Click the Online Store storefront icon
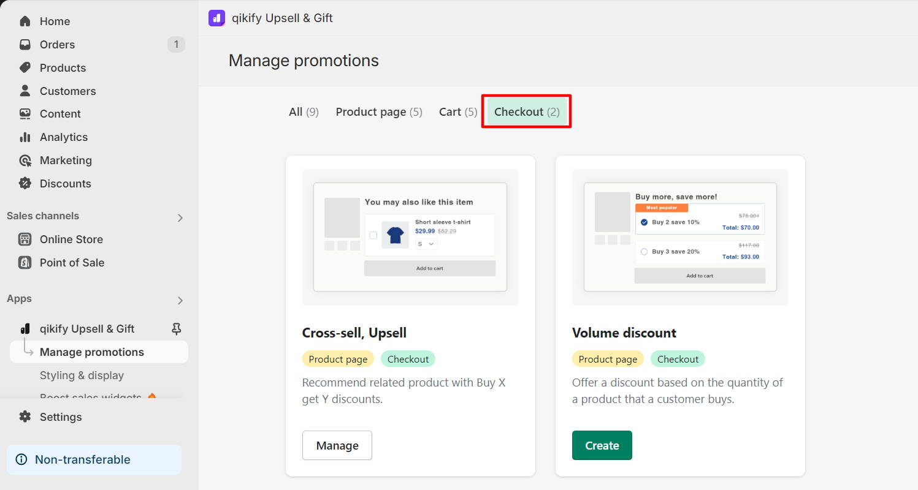918x490 pixels. click(x=25, y=239)
